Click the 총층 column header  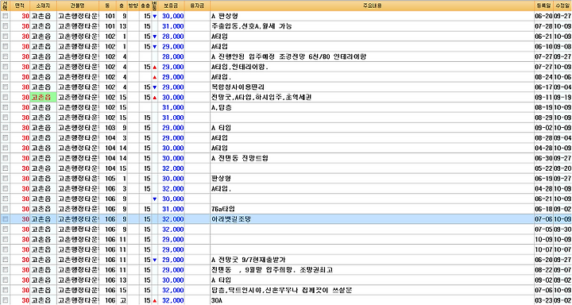(145, 6)
